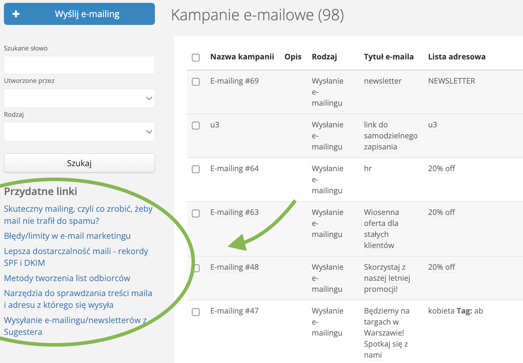Open the Utworzone przez dropdown

tap(79, 98)
